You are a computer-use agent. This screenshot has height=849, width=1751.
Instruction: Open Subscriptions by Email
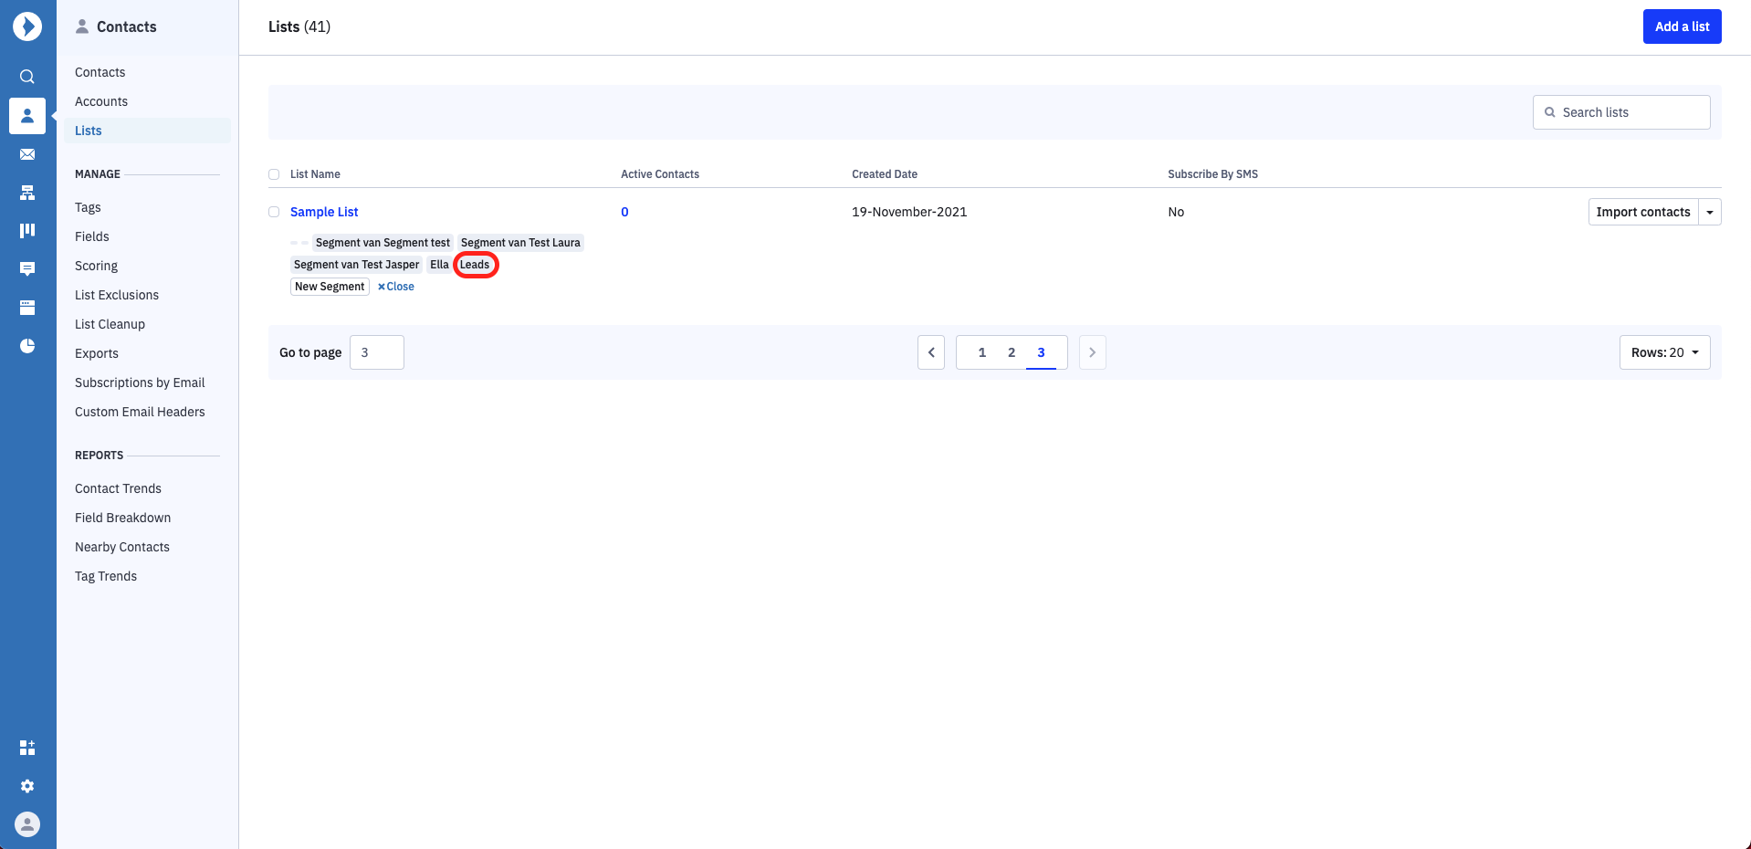[140, 383]
